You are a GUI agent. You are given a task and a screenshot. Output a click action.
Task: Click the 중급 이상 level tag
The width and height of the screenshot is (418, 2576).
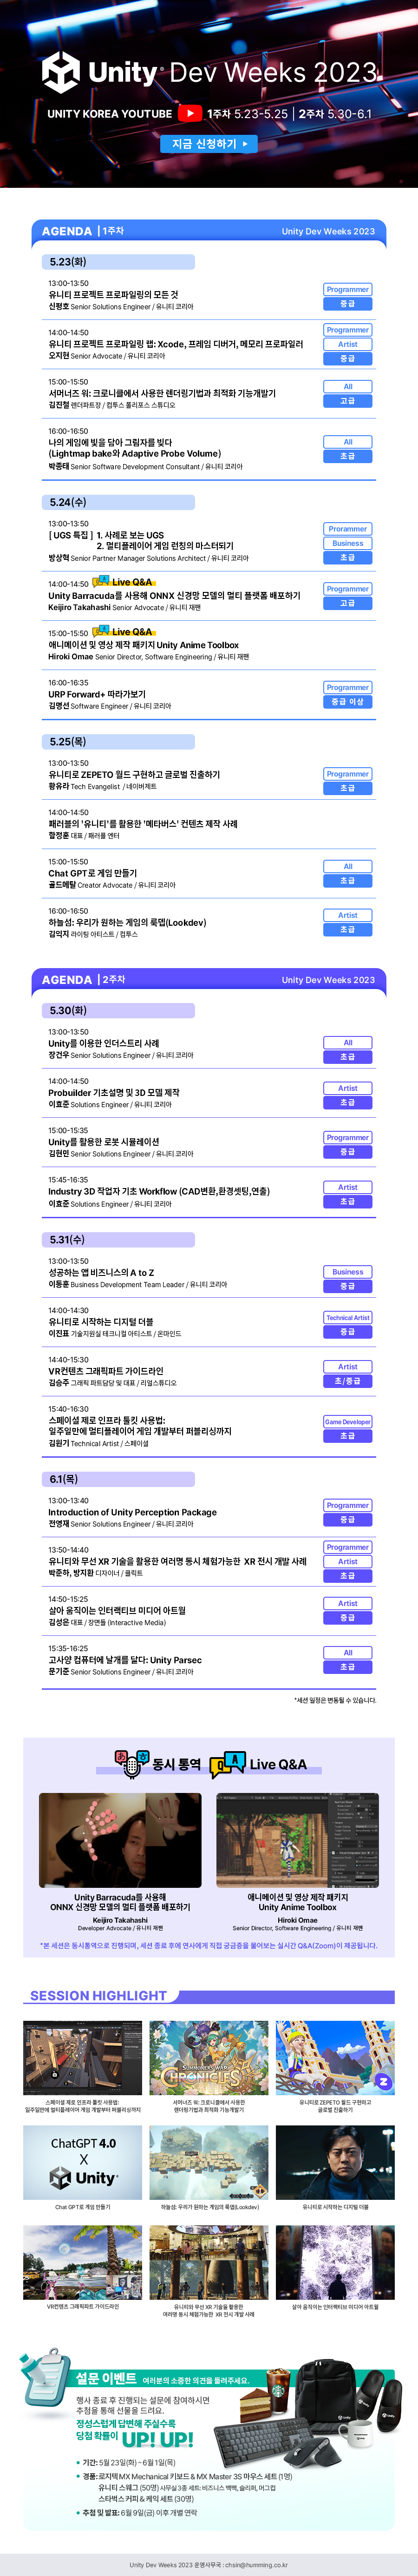pyautogui.click(x=348, y=702)
